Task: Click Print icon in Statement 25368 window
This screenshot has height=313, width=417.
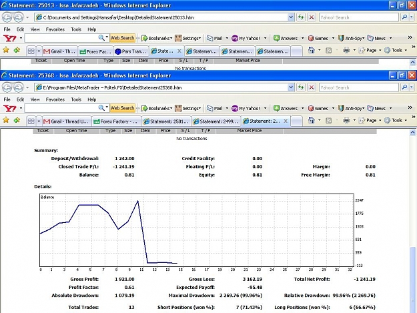Action: (x=346, y=121)
